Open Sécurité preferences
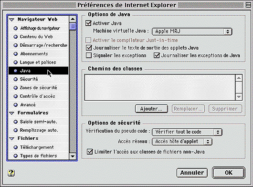Image resolution: width=253 pixels, height=187 pixels. pyautogui.click(x=38, y=79)
